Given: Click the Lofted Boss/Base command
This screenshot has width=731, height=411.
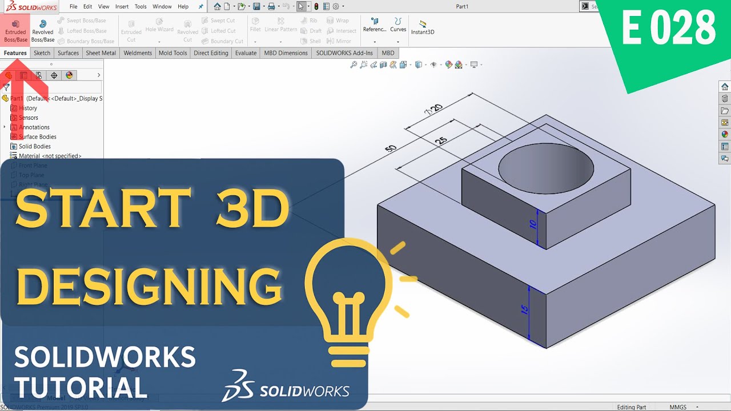Looking at the screenshot, I should 82,31.
